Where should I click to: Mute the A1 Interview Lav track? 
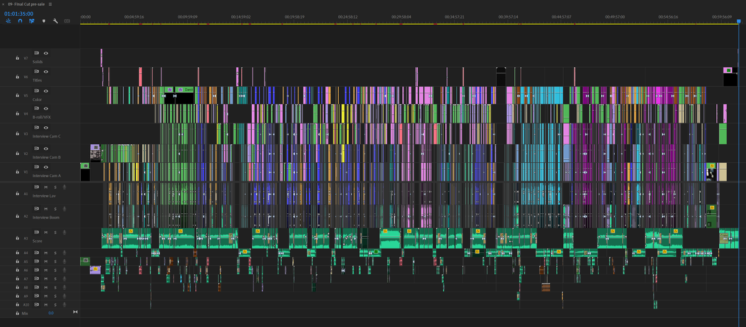tap(46, 187)
